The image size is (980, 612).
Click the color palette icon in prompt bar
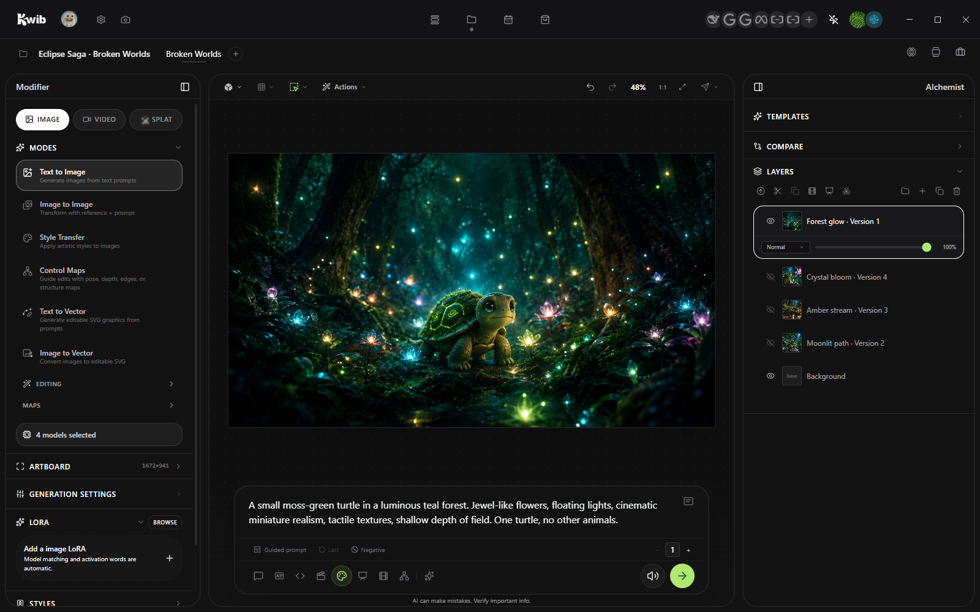coord(342,576)
